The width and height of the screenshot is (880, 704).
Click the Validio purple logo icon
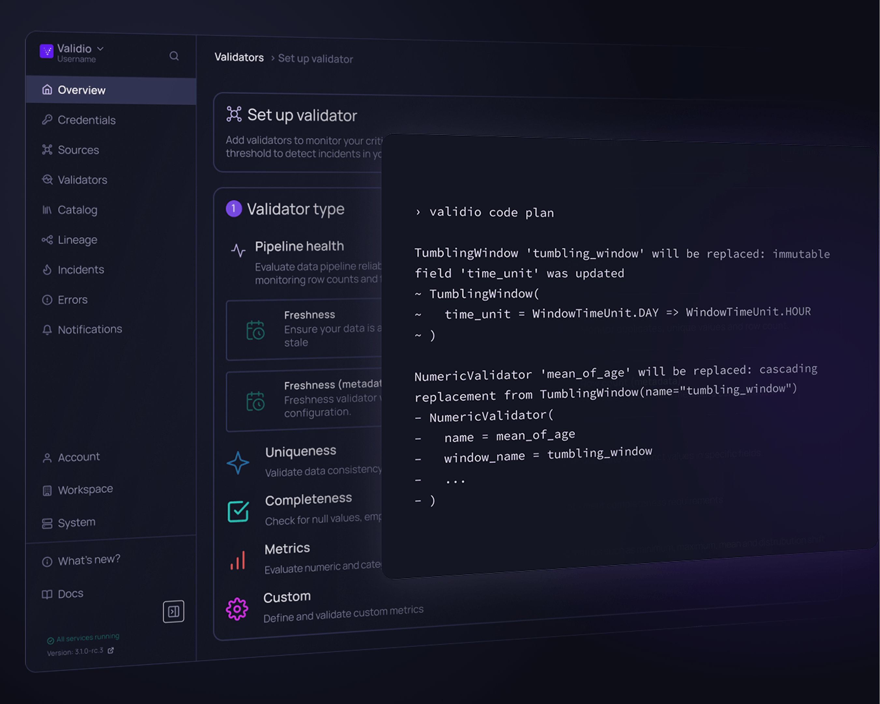(x=47, y=51)
